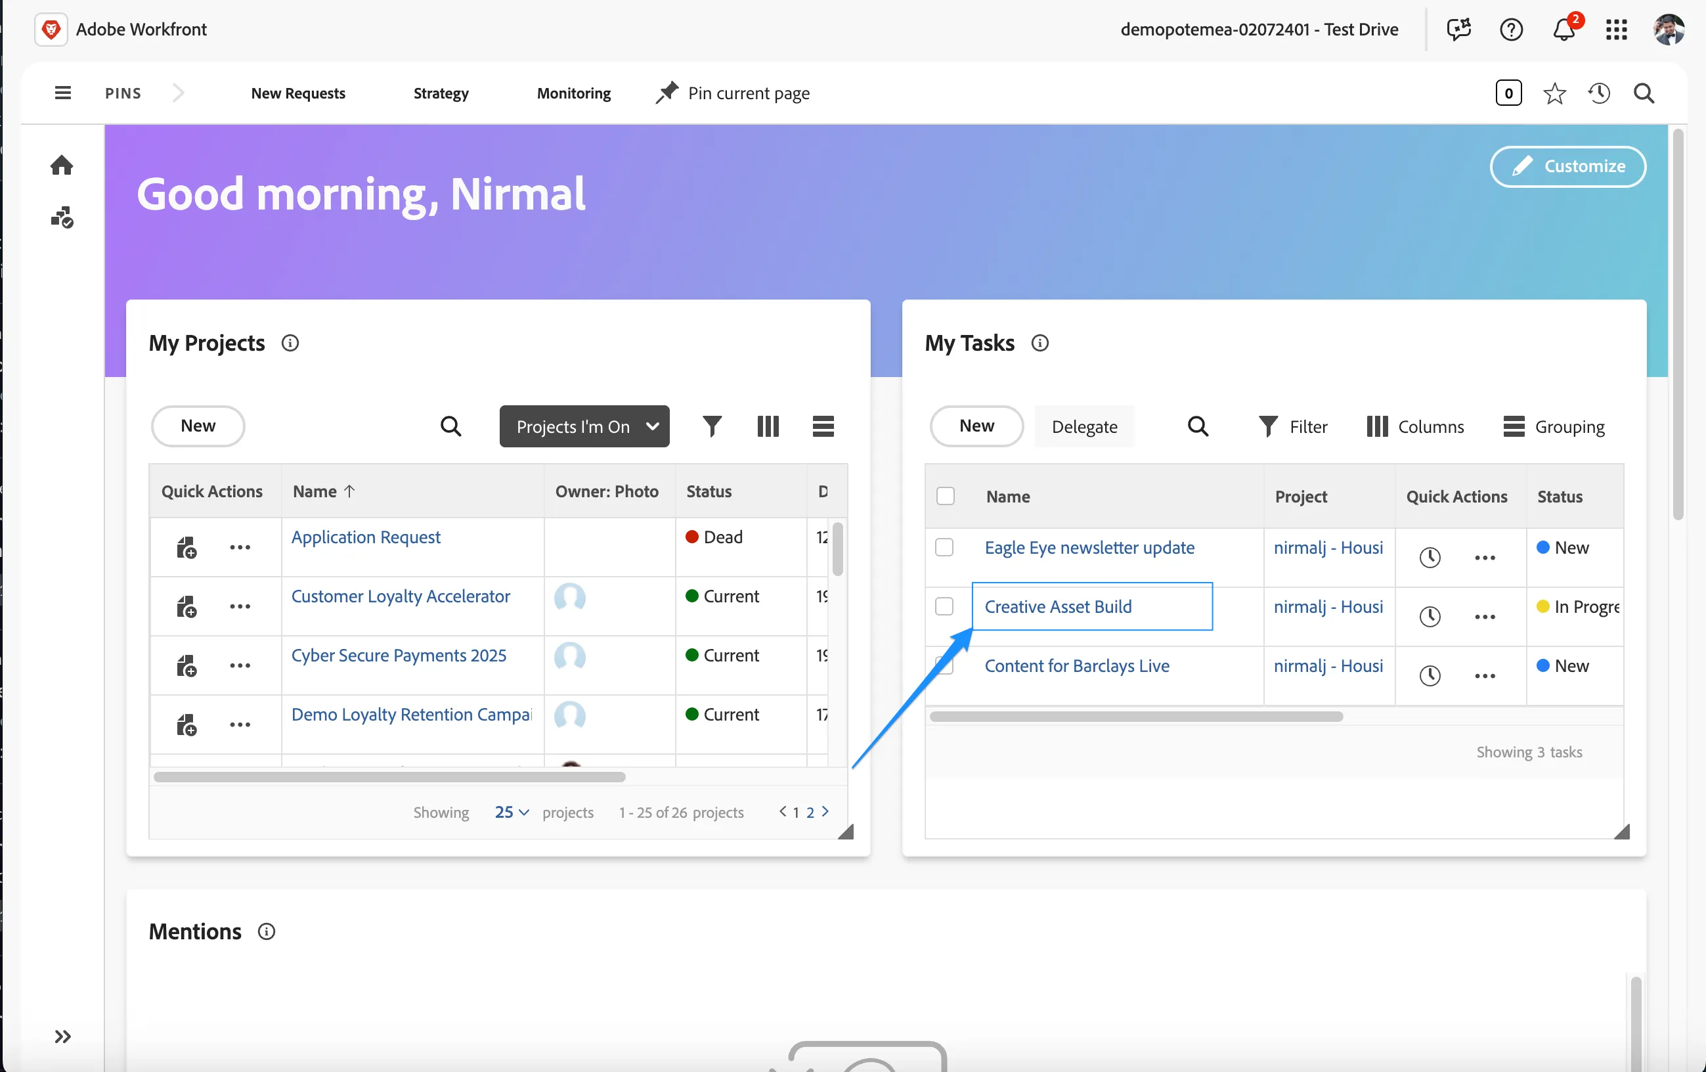Open the Help question mark icon
This screenshot has height=1072, width=1706.
click(x=1510, y=29)
